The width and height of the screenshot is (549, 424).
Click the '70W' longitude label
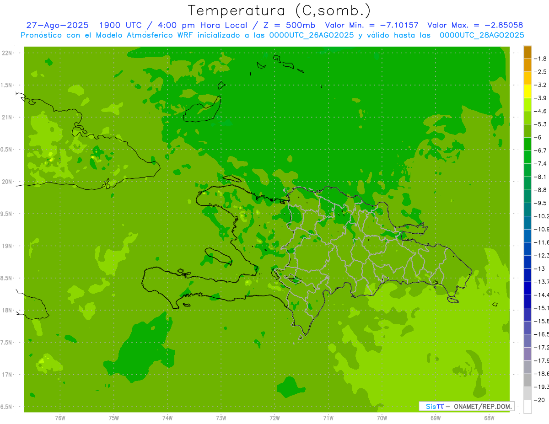[x=382, y=418]
